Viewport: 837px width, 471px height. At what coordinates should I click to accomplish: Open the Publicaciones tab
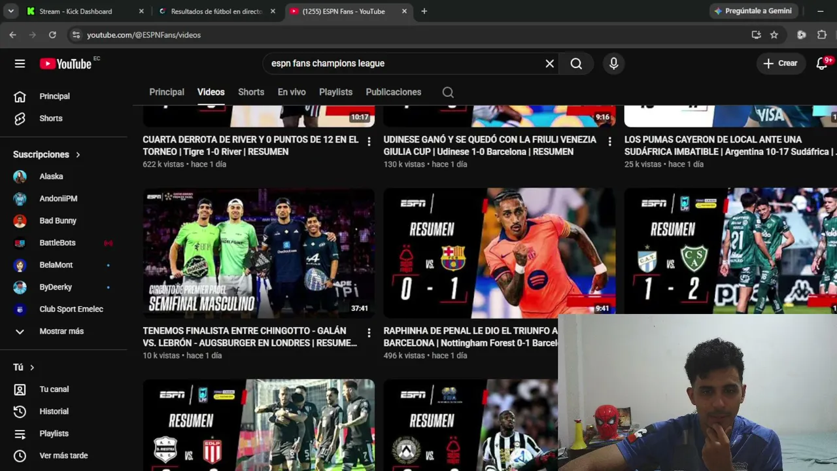pyautogui.click(x=394, y=92)
